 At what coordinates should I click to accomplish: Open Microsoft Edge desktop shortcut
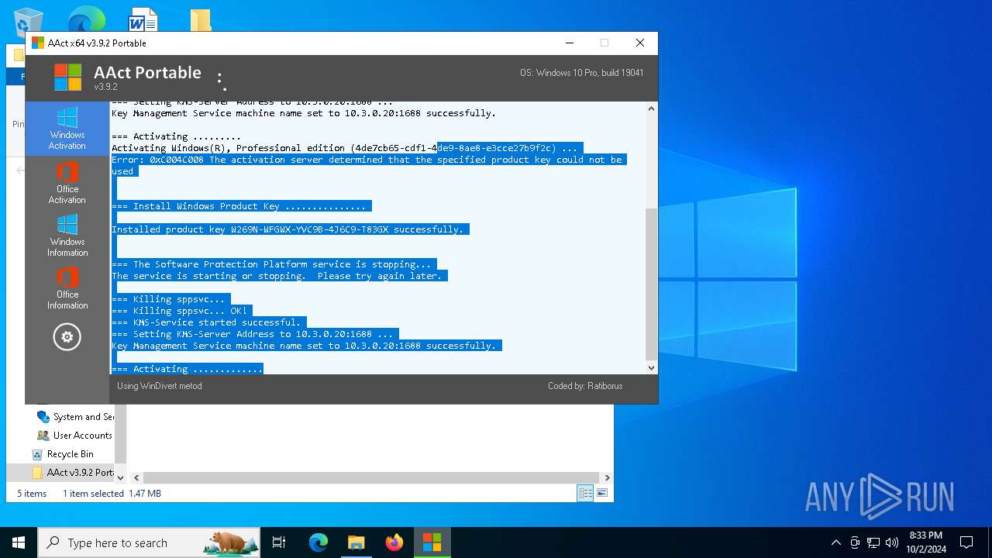(x=86, y=19)
